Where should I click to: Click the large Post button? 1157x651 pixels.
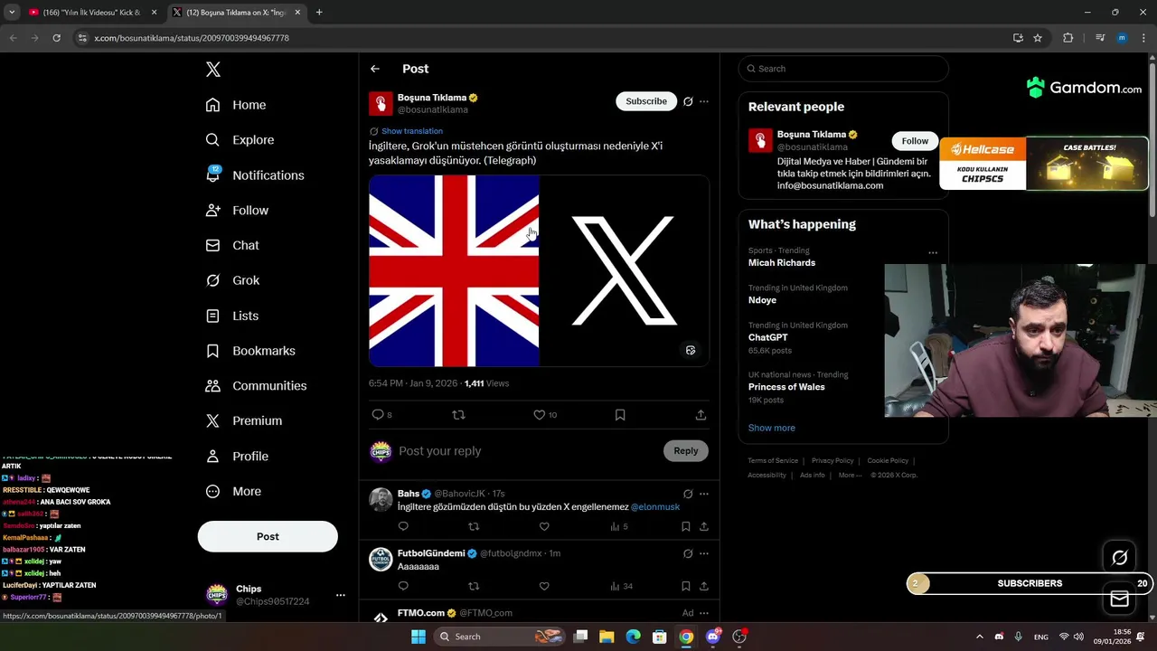pyautogui.click(x=268, y=536)
